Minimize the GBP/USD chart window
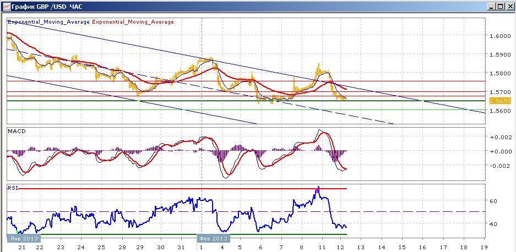The image size is (516, 252). [492, 6]
